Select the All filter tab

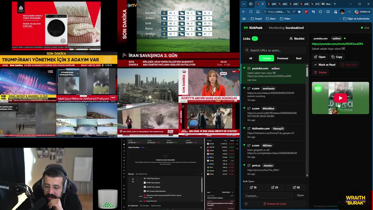(251, 58)
